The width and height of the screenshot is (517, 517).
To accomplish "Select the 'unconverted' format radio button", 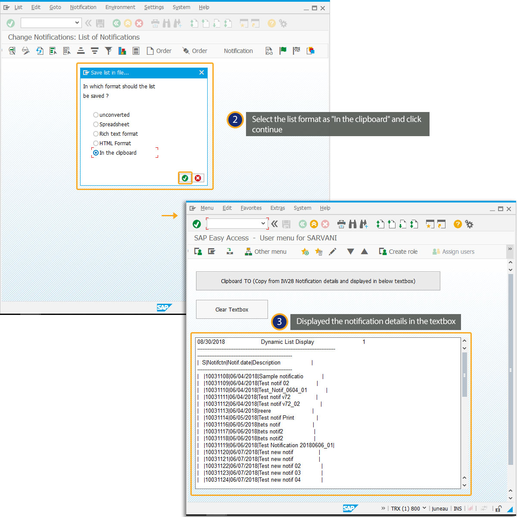I will click(96, 115).
